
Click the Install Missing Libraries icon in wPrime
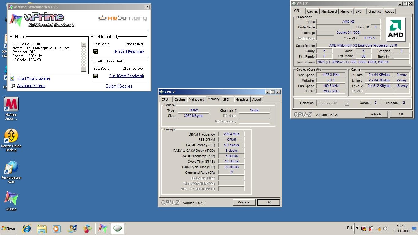[x=13, y=79]
